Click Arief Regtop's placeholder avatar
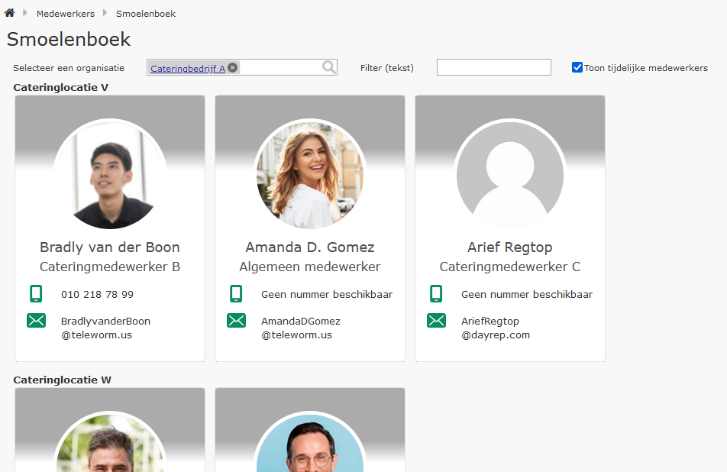The height and width of the screenshot is (472, 727). (x=510, y=176)
